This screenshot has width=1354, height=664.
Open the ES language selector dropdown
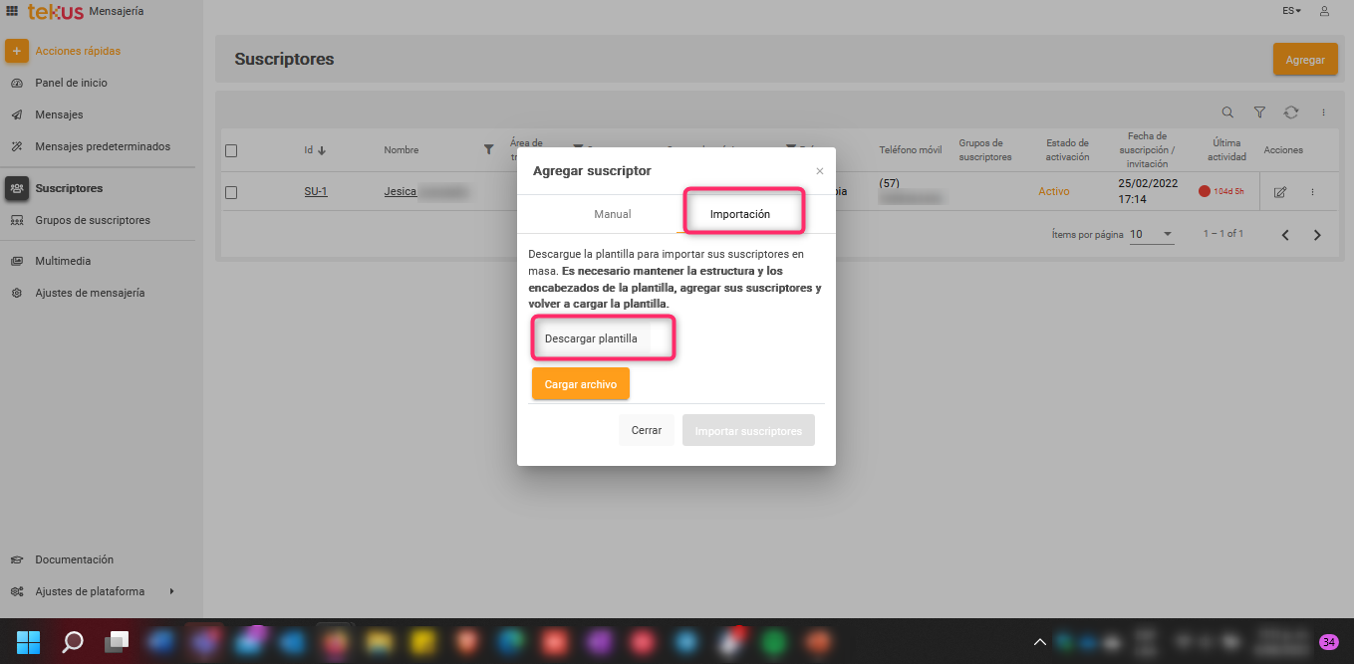pyautogui.click(x=1291, y=11)
